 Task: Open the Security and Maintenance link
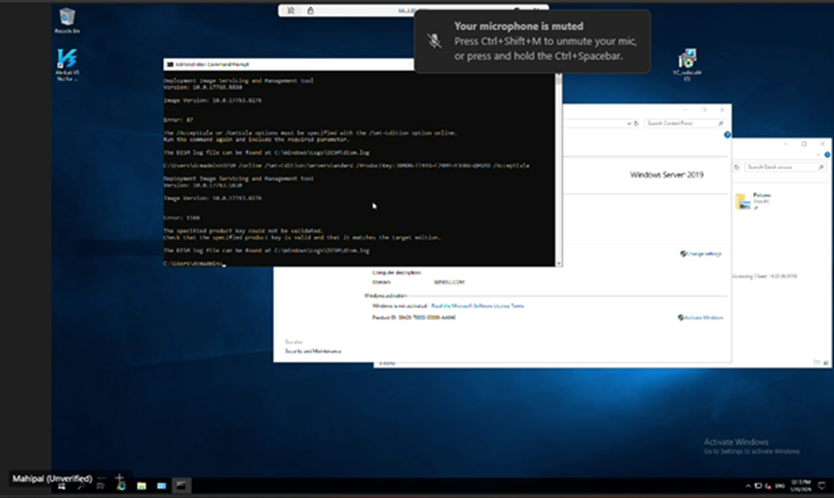click(x=313, y=351)
